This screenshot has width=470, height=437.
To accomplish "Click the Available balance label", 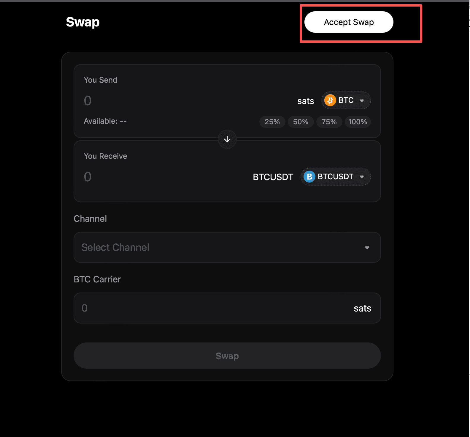I will tap(105, 121).
